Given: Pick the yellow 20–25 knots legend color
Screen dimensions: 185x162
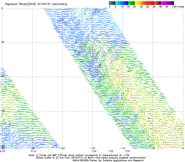Looking at the screenshot, I should point(138,3).
